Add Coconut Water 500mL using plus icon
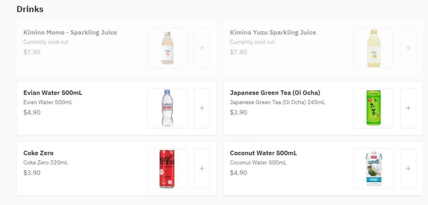428x205 pixels. [408, 168]
